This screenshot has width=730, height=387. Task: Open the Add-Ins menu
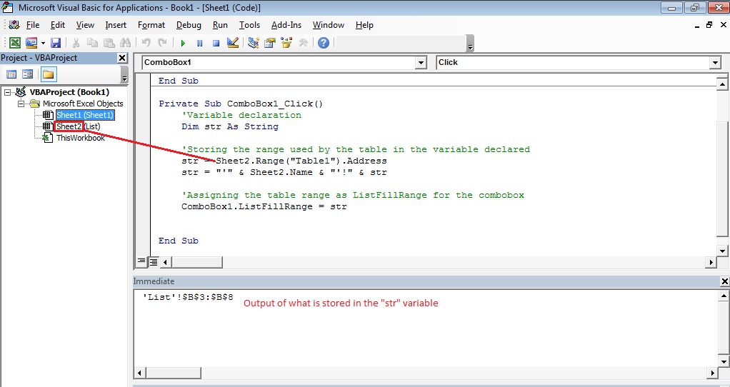coord(286,25)
